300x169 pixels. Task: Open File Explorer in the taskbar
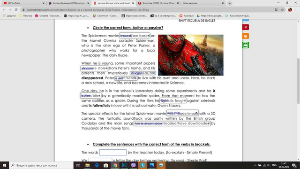coord(88,165)
